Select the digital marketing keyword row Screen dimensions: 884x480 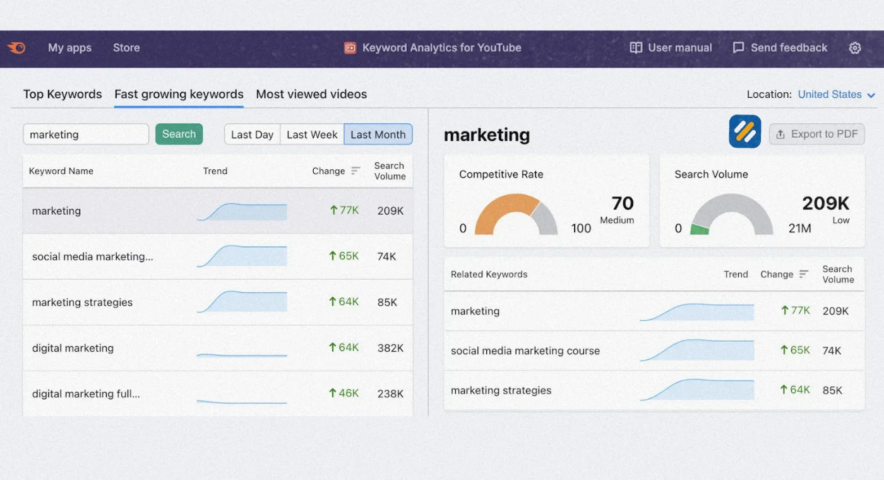point(218,348)
